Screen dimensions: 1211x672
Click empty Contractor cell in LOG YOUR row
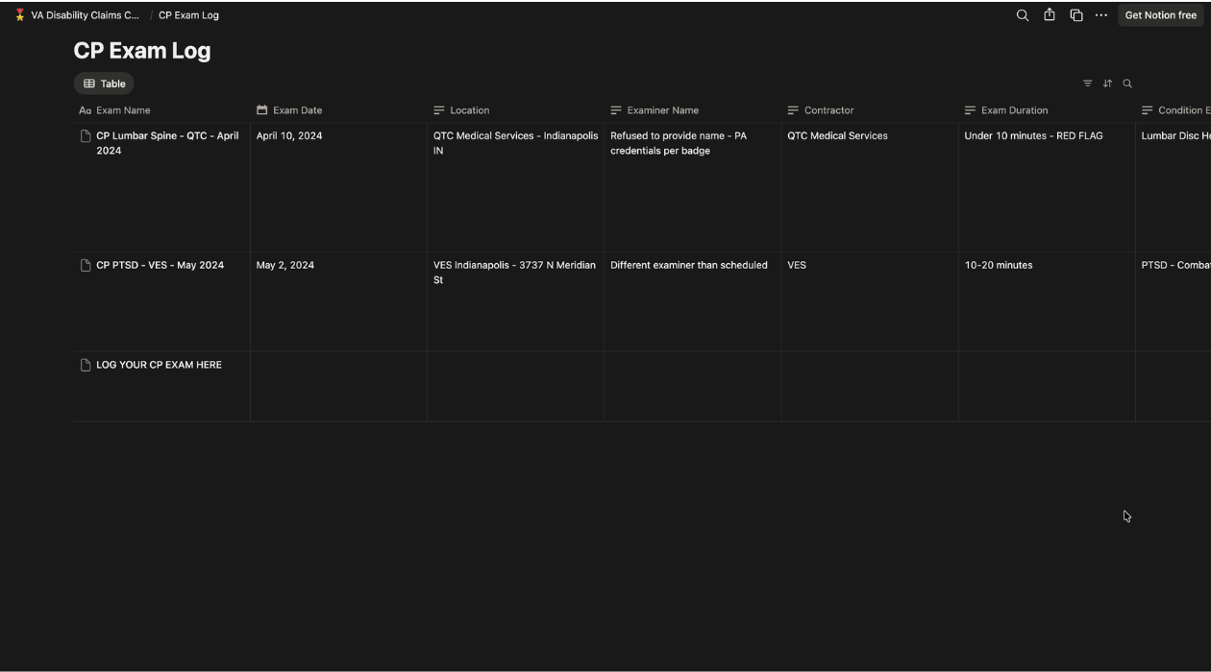869,387
